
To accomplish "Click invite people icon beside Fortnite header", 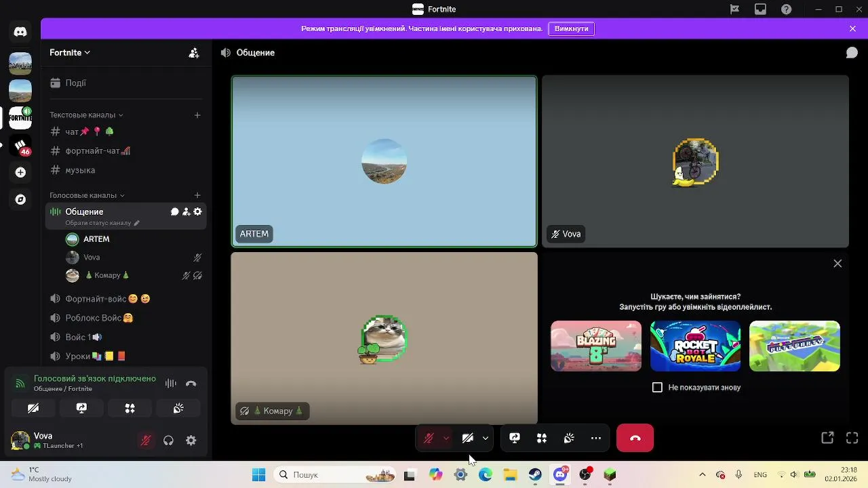I will (194, 52).
